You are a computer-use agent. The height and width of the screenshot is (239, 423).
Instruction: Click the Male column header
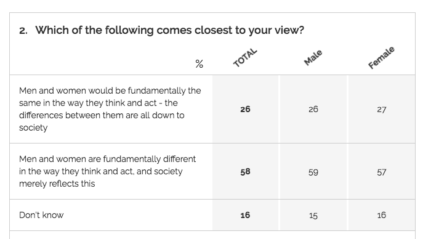(x=313, y=57)
